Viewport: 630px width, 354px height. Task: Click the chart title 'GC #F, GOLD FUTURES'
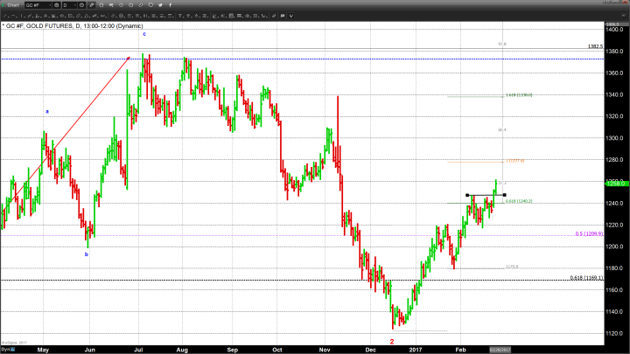coord(39,25)
